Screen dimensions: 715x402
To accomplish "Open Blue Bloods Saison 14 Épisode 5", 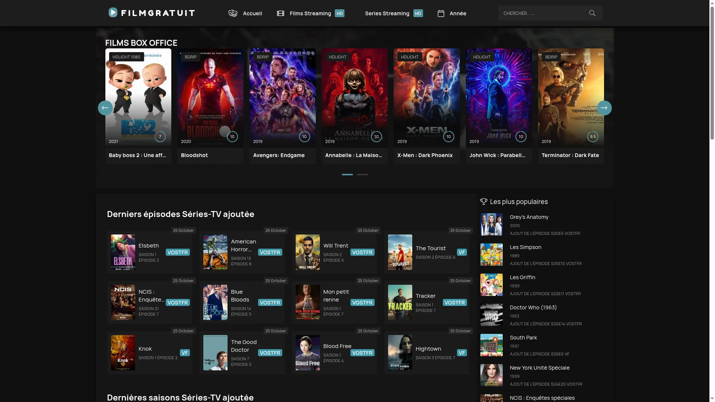I will tap(242, 302).
